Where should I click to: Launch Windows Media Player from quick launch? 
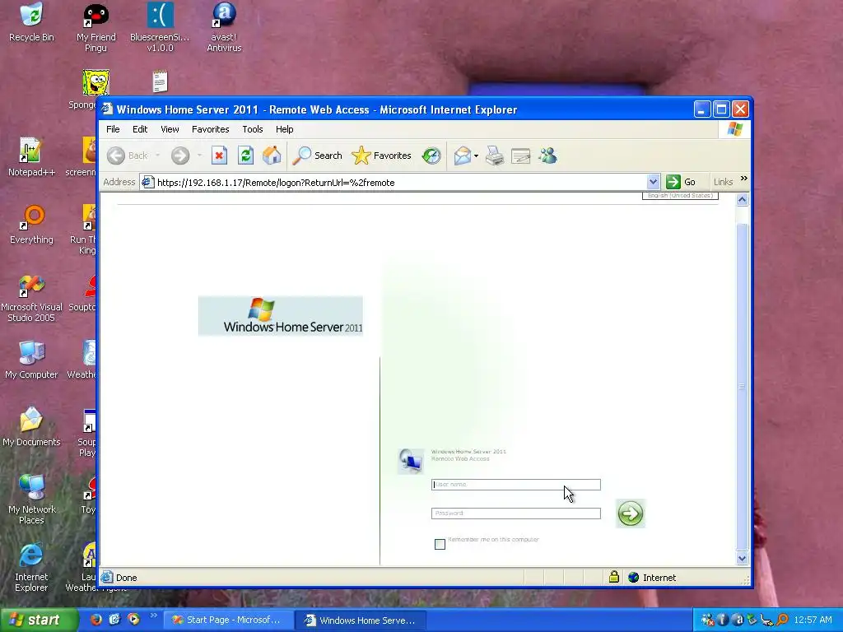tap(133, 620)
